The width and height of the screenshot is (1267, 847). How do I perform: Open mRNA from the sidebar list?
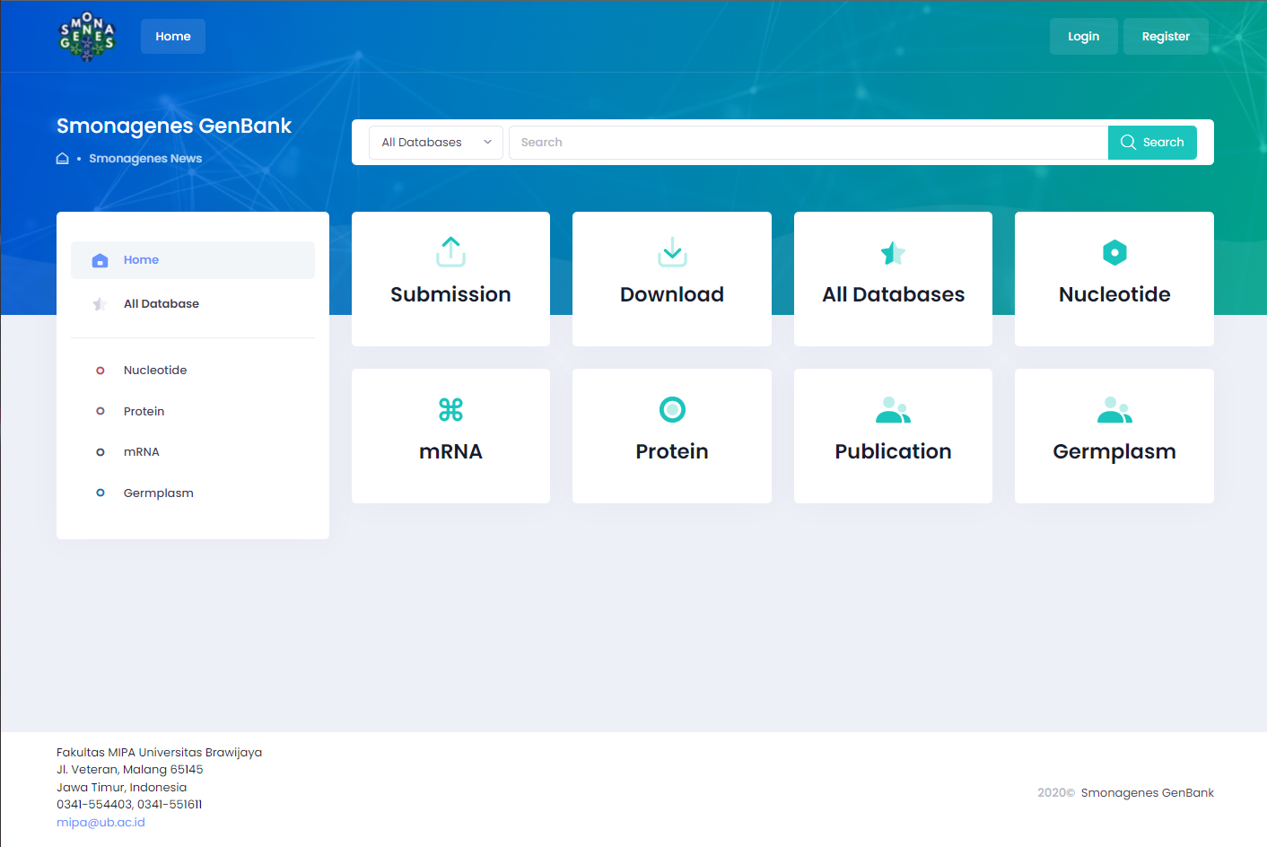pos(141,452)
